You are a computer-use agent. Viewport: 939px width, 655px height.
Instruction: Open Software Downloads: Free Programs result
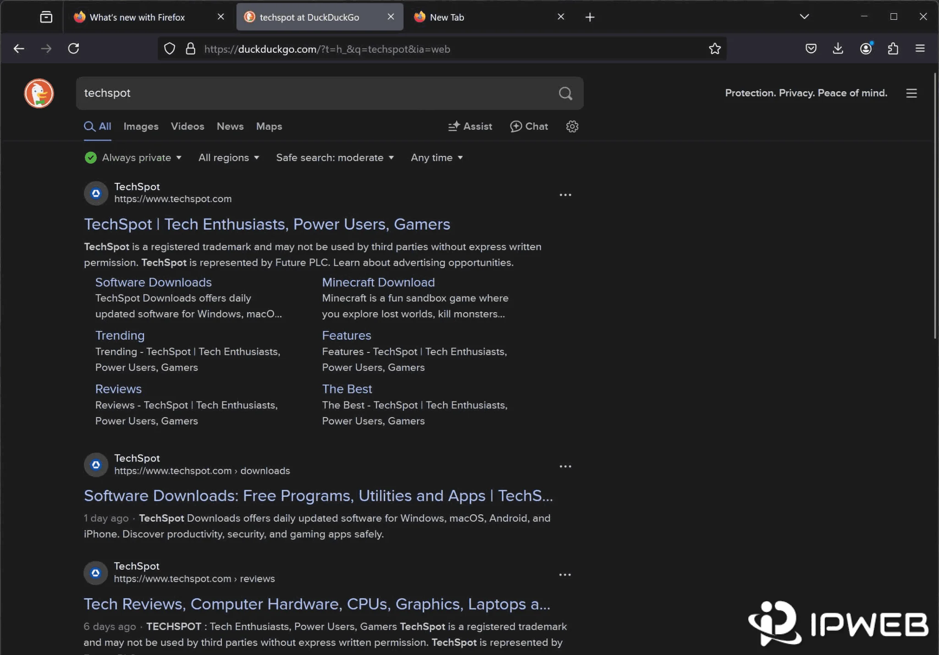pos(318,496)
